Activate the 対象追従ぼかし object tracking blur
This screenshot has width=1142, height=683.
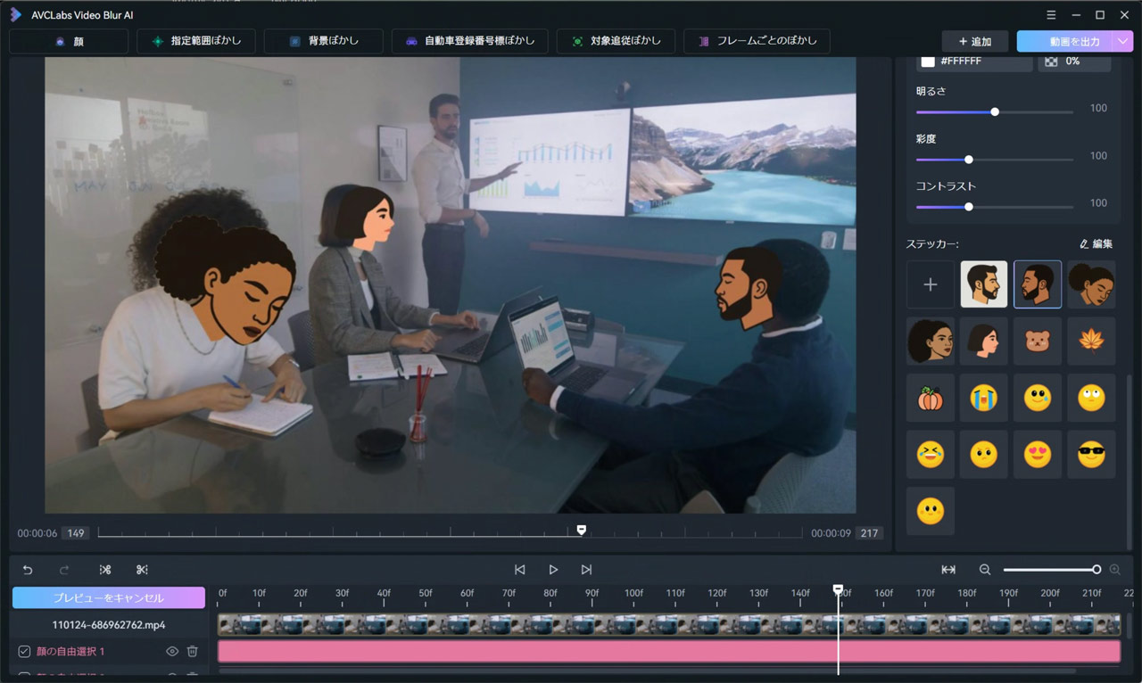click(616, 40)
